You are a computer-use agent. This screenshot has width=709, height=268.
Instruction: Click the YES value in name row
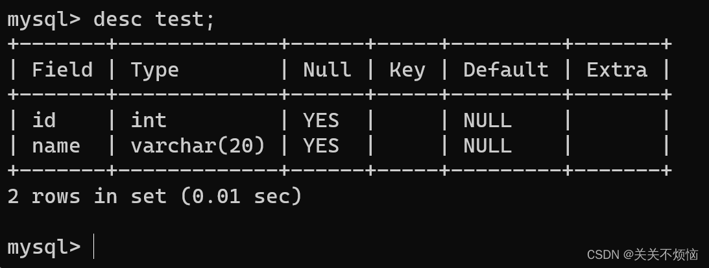[321, 146]
